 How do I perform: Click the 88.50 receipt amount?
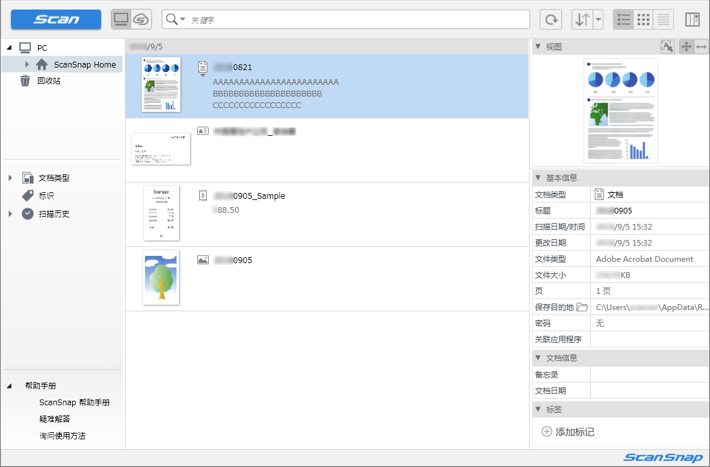(x=226, y=210)
